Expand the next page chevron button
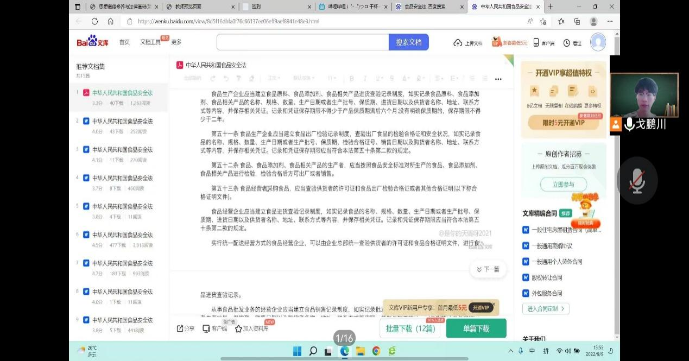 coord(488,269)
